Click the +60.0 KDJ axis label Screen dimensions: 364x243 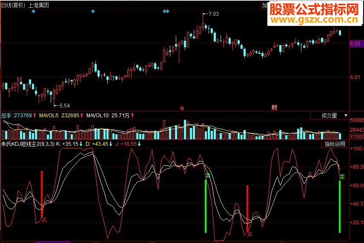click(x=357, y=185)
